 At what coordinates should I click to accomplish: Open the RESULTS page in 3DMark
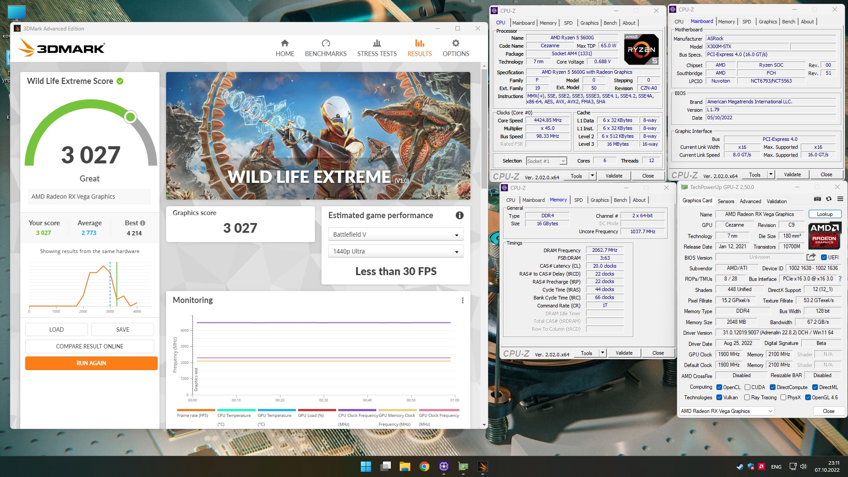420,48
